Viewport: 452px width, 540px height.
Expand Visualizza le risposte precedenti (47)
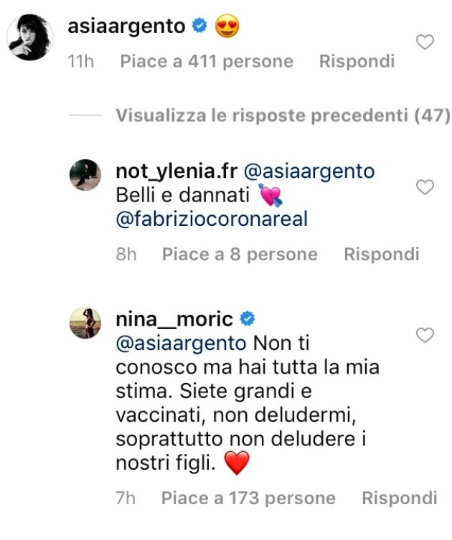(x=283, y=115)
